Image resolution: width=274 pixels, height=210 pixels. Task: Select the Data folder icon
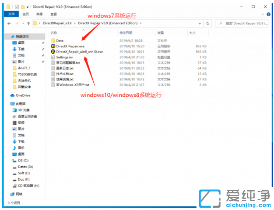click(x=53, y=41)
